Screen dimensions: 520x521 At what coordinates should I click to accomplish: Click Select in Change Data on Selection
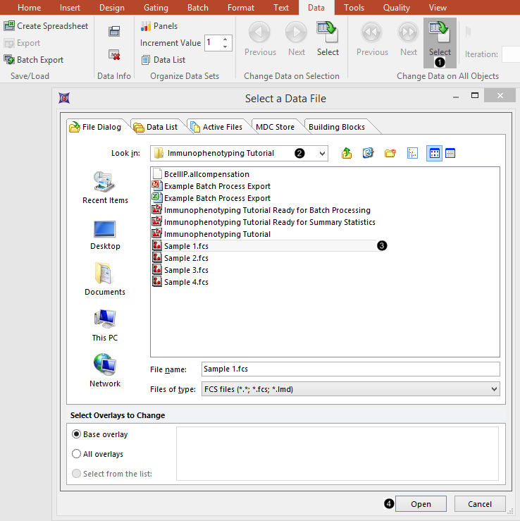pyautogui.click(x=328, y=38)
